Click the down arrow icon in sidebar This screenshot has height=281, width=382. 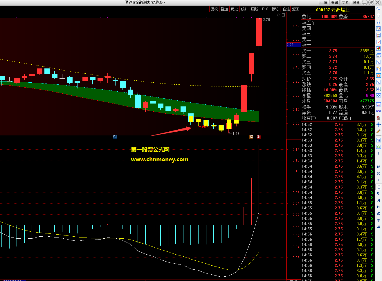379,22
